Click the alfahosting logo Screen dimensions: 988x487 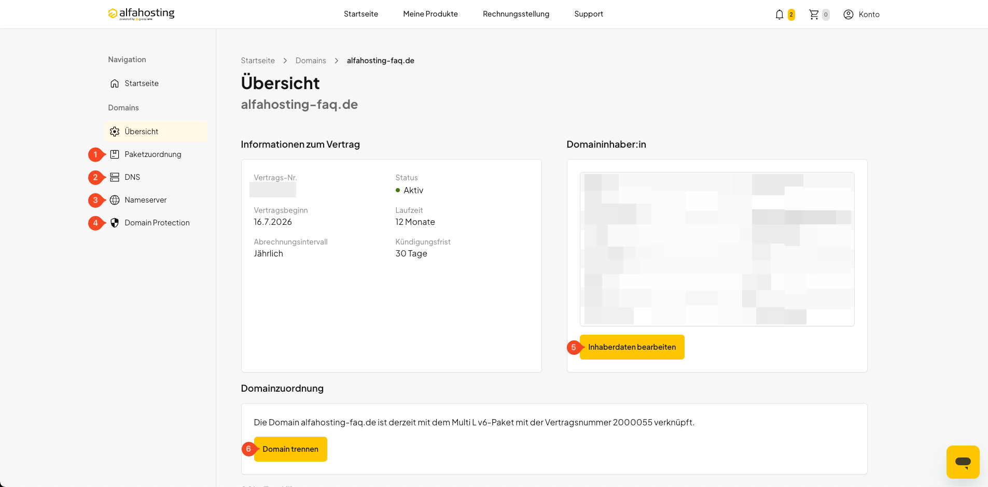[x=141, y=14]
